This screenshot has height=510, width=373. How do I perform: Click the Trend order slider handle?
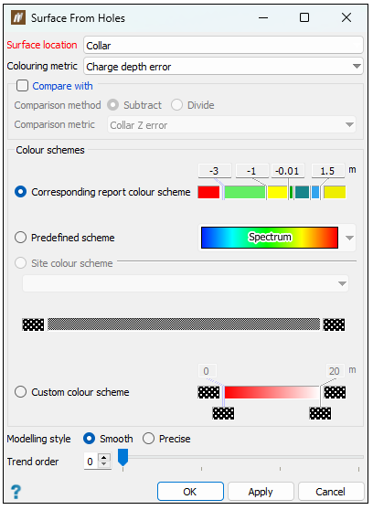123,457
